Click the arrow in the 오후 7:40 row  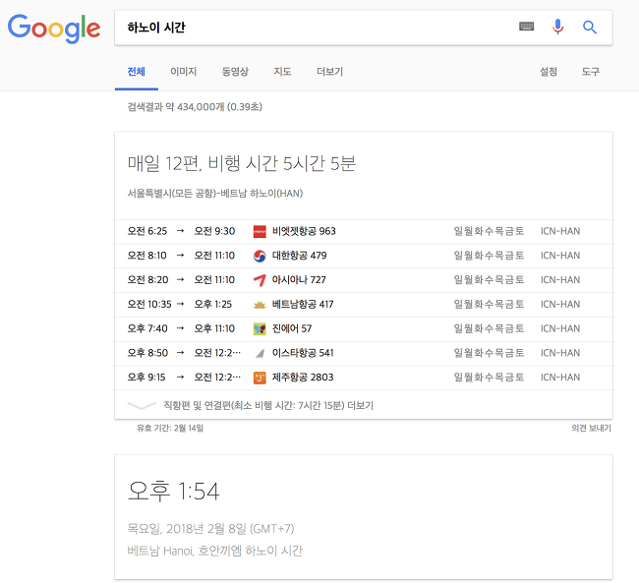[x=180, y=328]
